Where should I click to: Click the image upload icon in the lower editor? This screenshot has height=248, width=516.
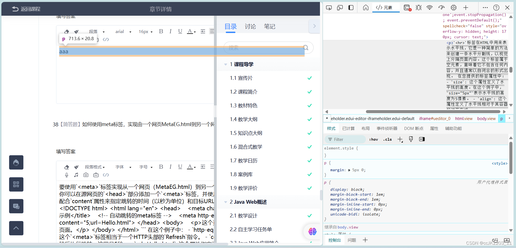click(96, 175)
